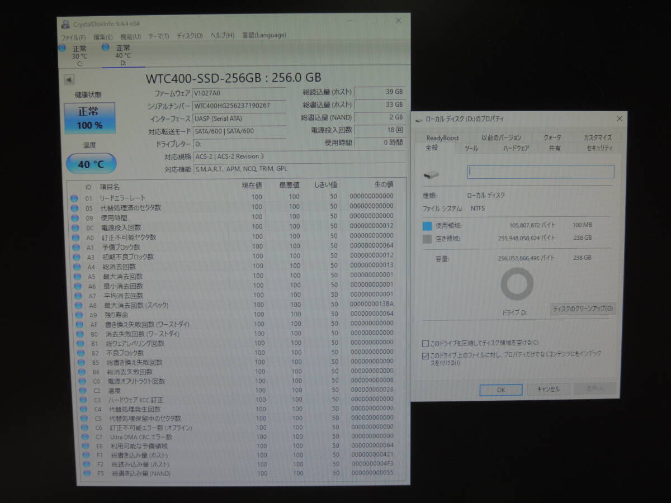Screen dimensions: 671x503
Task: Click the serial number WTC400HG256237190267 field
Action: click(x=239, y=106)
